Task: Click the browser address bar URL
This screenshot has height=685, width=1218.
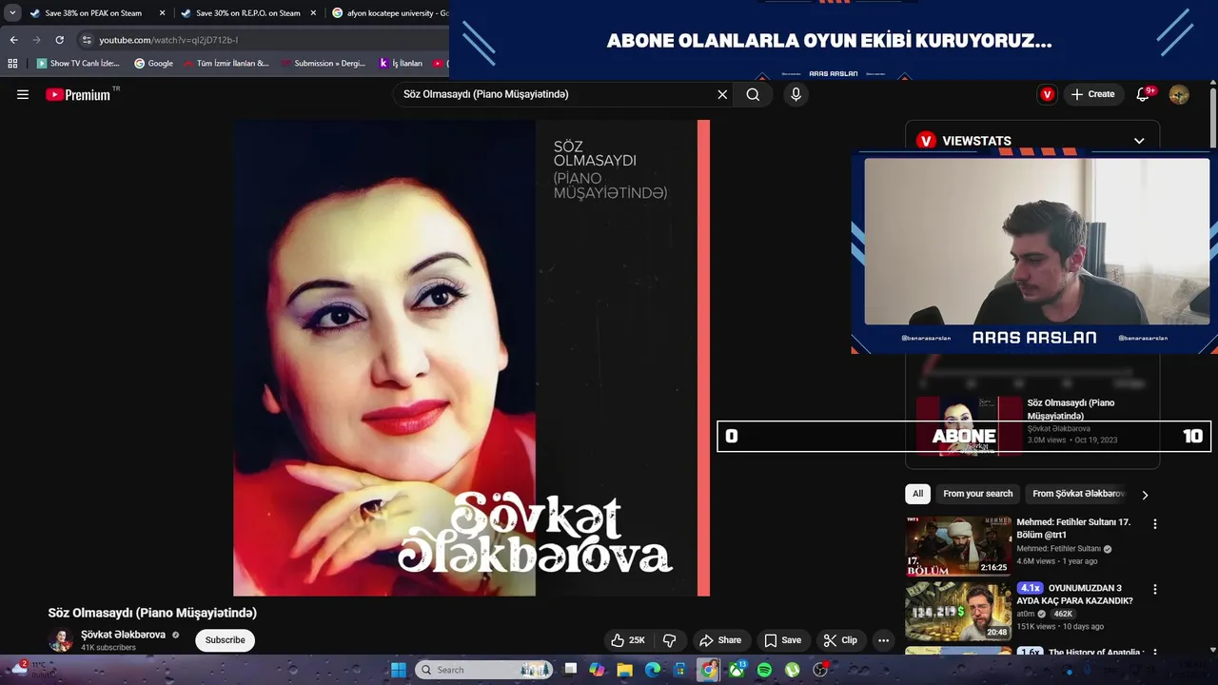Action: click(x=168, y=40)
